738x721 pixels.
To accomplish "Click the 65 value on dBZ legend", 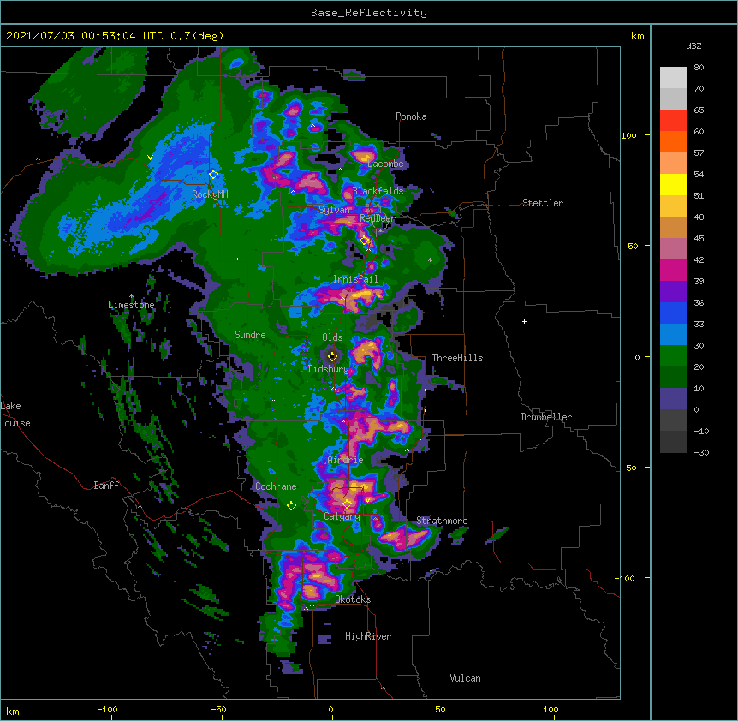I will [x=699, y=110].
